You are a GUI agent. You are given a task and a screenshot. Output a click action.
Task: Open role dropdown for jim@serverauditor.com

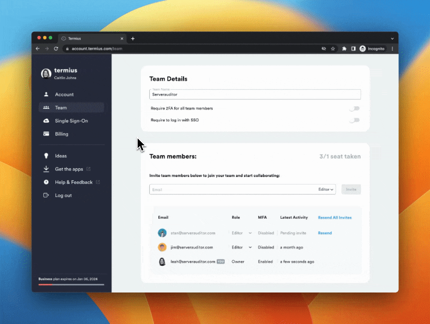pyautogui.click(x=242, y=247)
